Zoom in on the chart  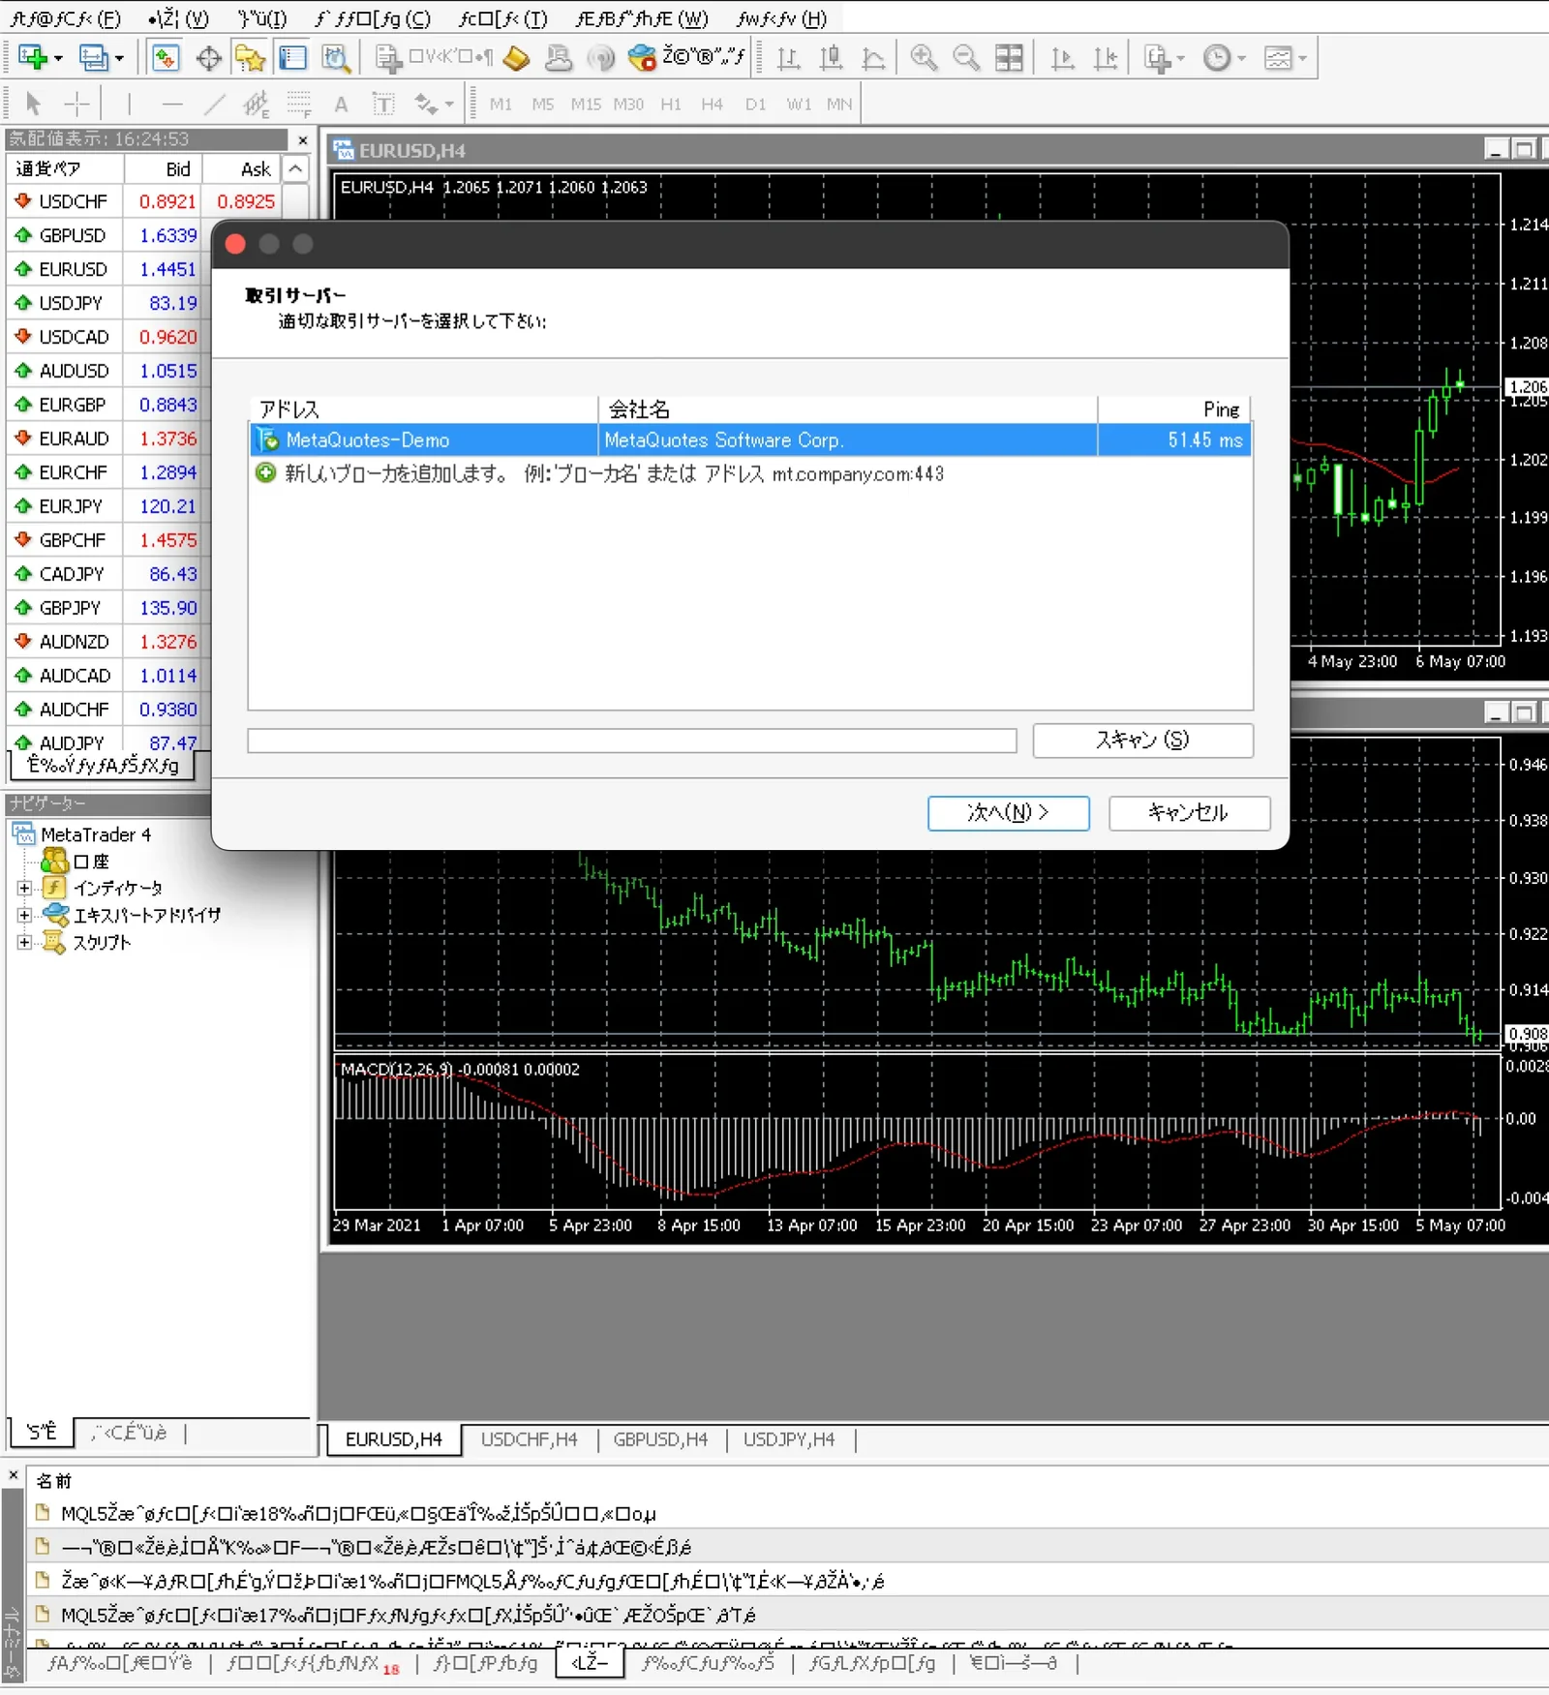click(x=924, y=58)
